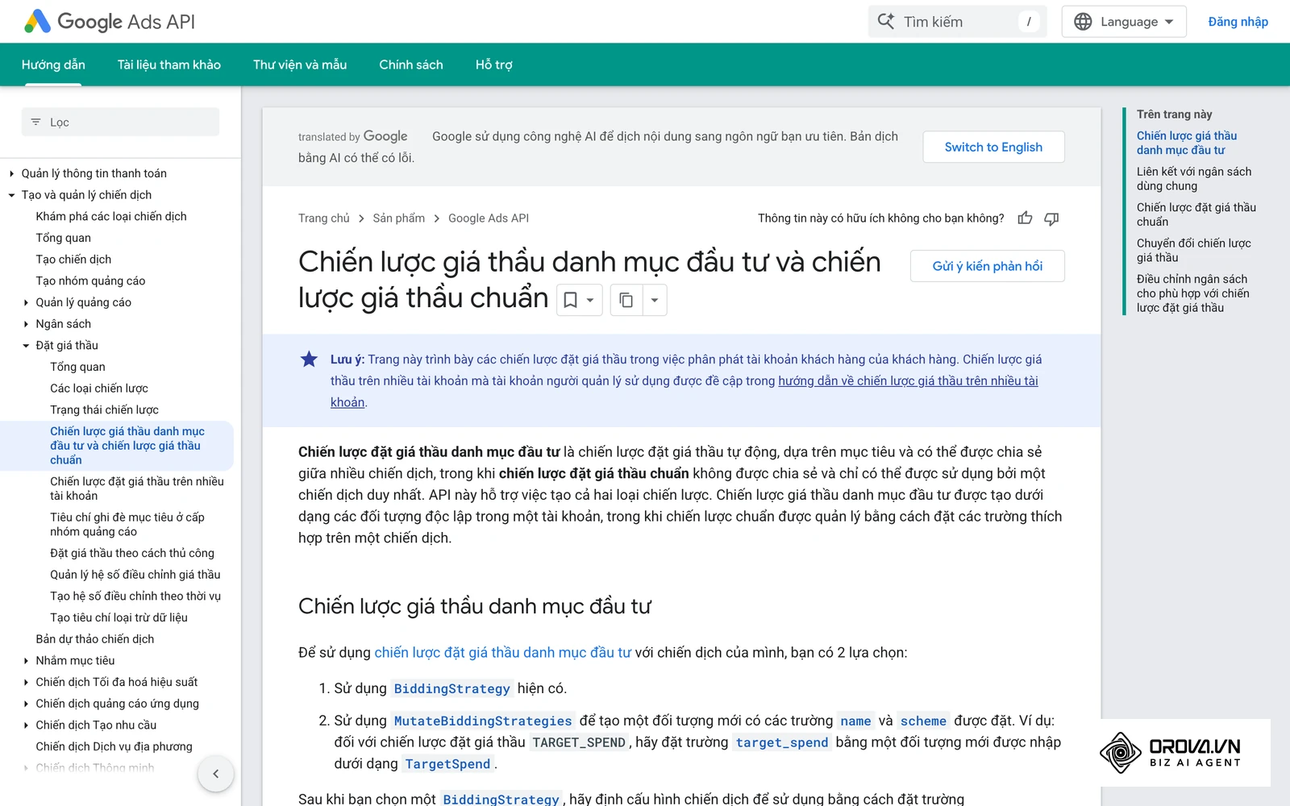Collapse the Đặt giá thầu section
Screen dimensions: 1290x806
[x=26, y=346]
